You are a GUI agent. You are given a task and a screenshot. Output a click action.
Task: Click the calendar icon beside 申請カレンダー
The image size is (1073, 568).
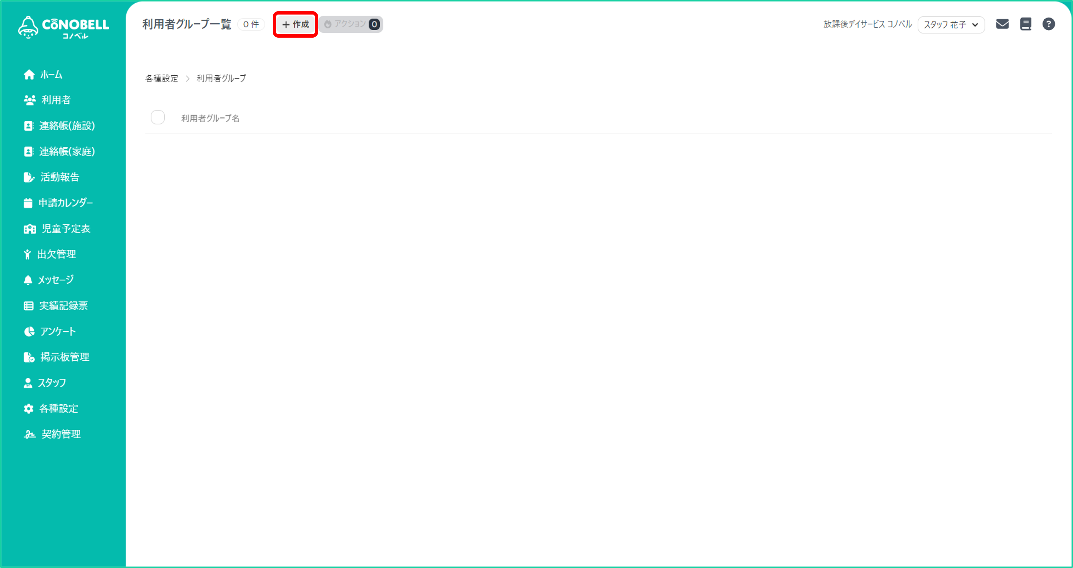(28, 203)
